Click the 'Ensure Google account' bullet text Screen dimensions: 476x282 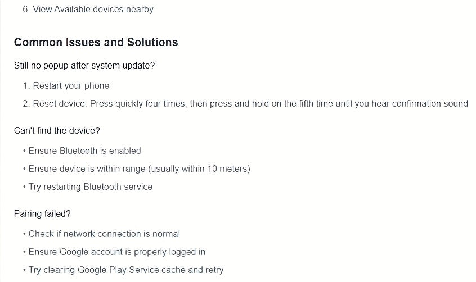[73, 252]
